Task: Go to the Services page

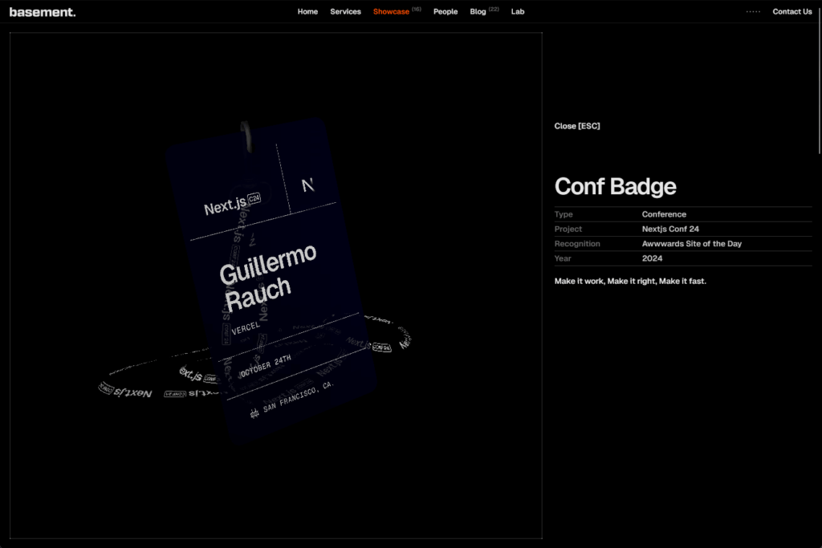Action: [345, 11]
